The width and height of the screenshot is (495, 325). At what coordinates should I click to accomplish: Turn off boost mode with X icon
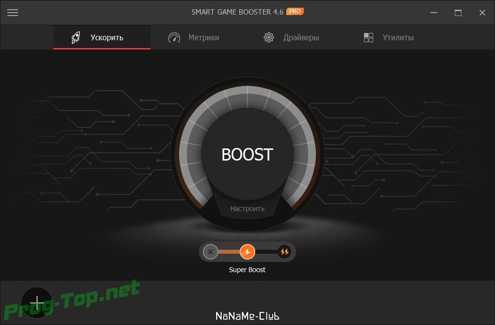(211, 252)
